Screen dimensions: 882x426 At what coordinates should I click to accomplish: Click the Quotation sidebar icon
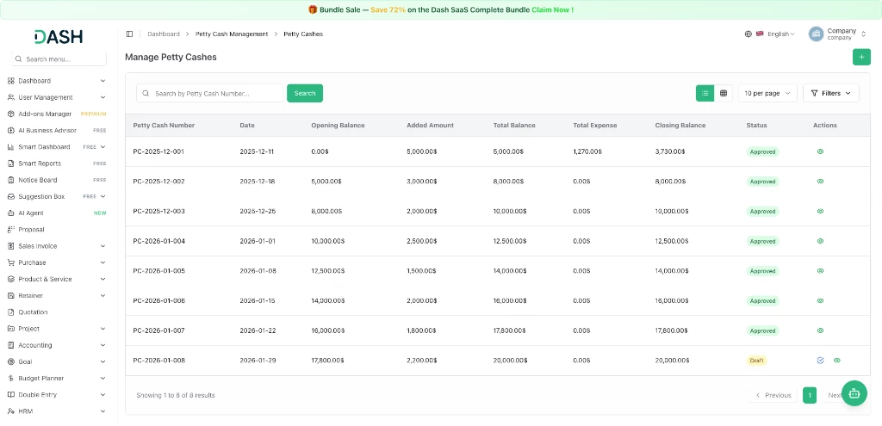pyautogui.click(x=10, y=312)
